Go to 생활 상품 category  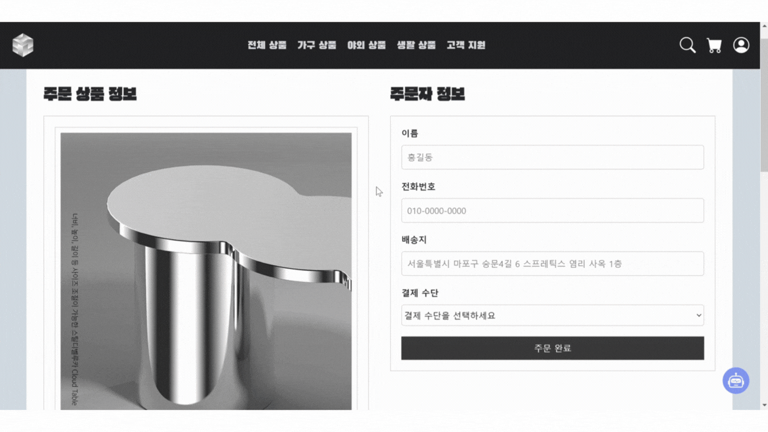click(x=416, y=45)
